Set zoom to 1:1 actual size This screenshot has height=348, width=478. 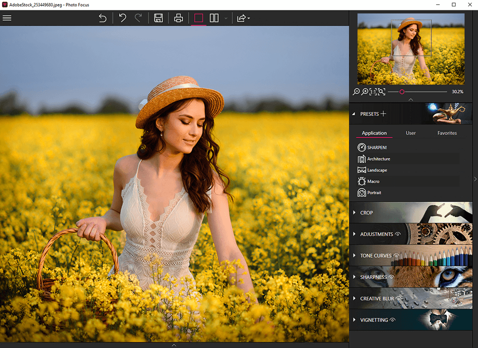[373, 92]
